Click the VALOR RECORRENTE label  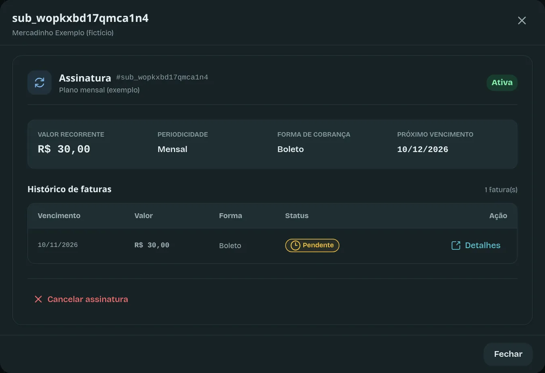click(x=71, y=135)
